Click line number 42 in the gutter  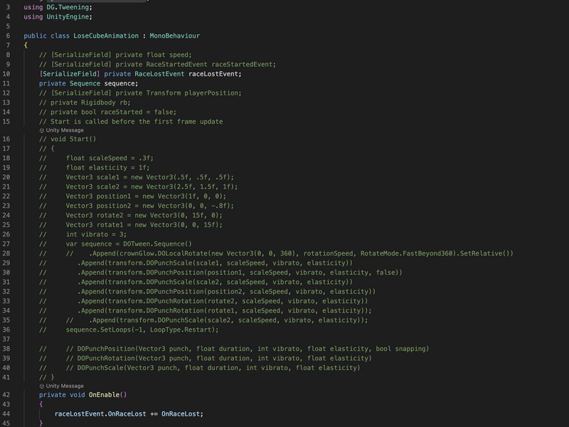(6, 395)
